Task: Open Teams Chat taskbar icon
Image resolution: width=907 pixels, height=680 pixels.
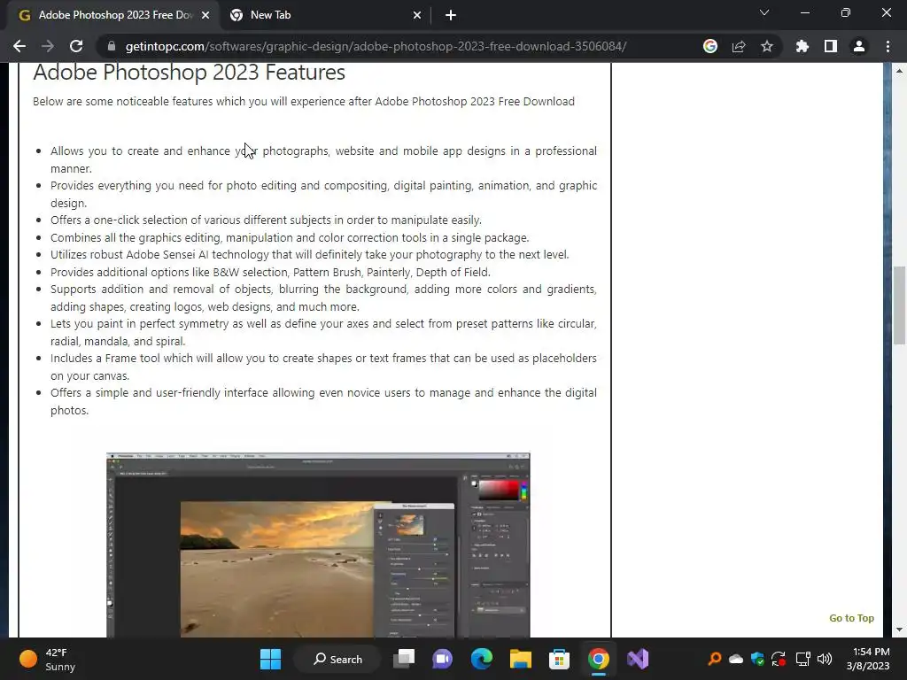Action: 443,659
